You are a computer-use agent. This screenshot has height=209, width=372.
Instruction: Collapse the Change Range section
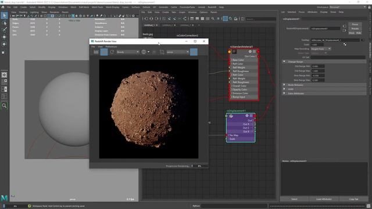click(284, 62)
